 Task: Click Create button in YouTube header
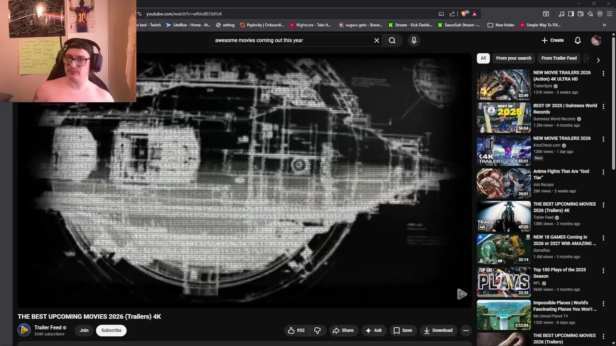click(552, 40)
